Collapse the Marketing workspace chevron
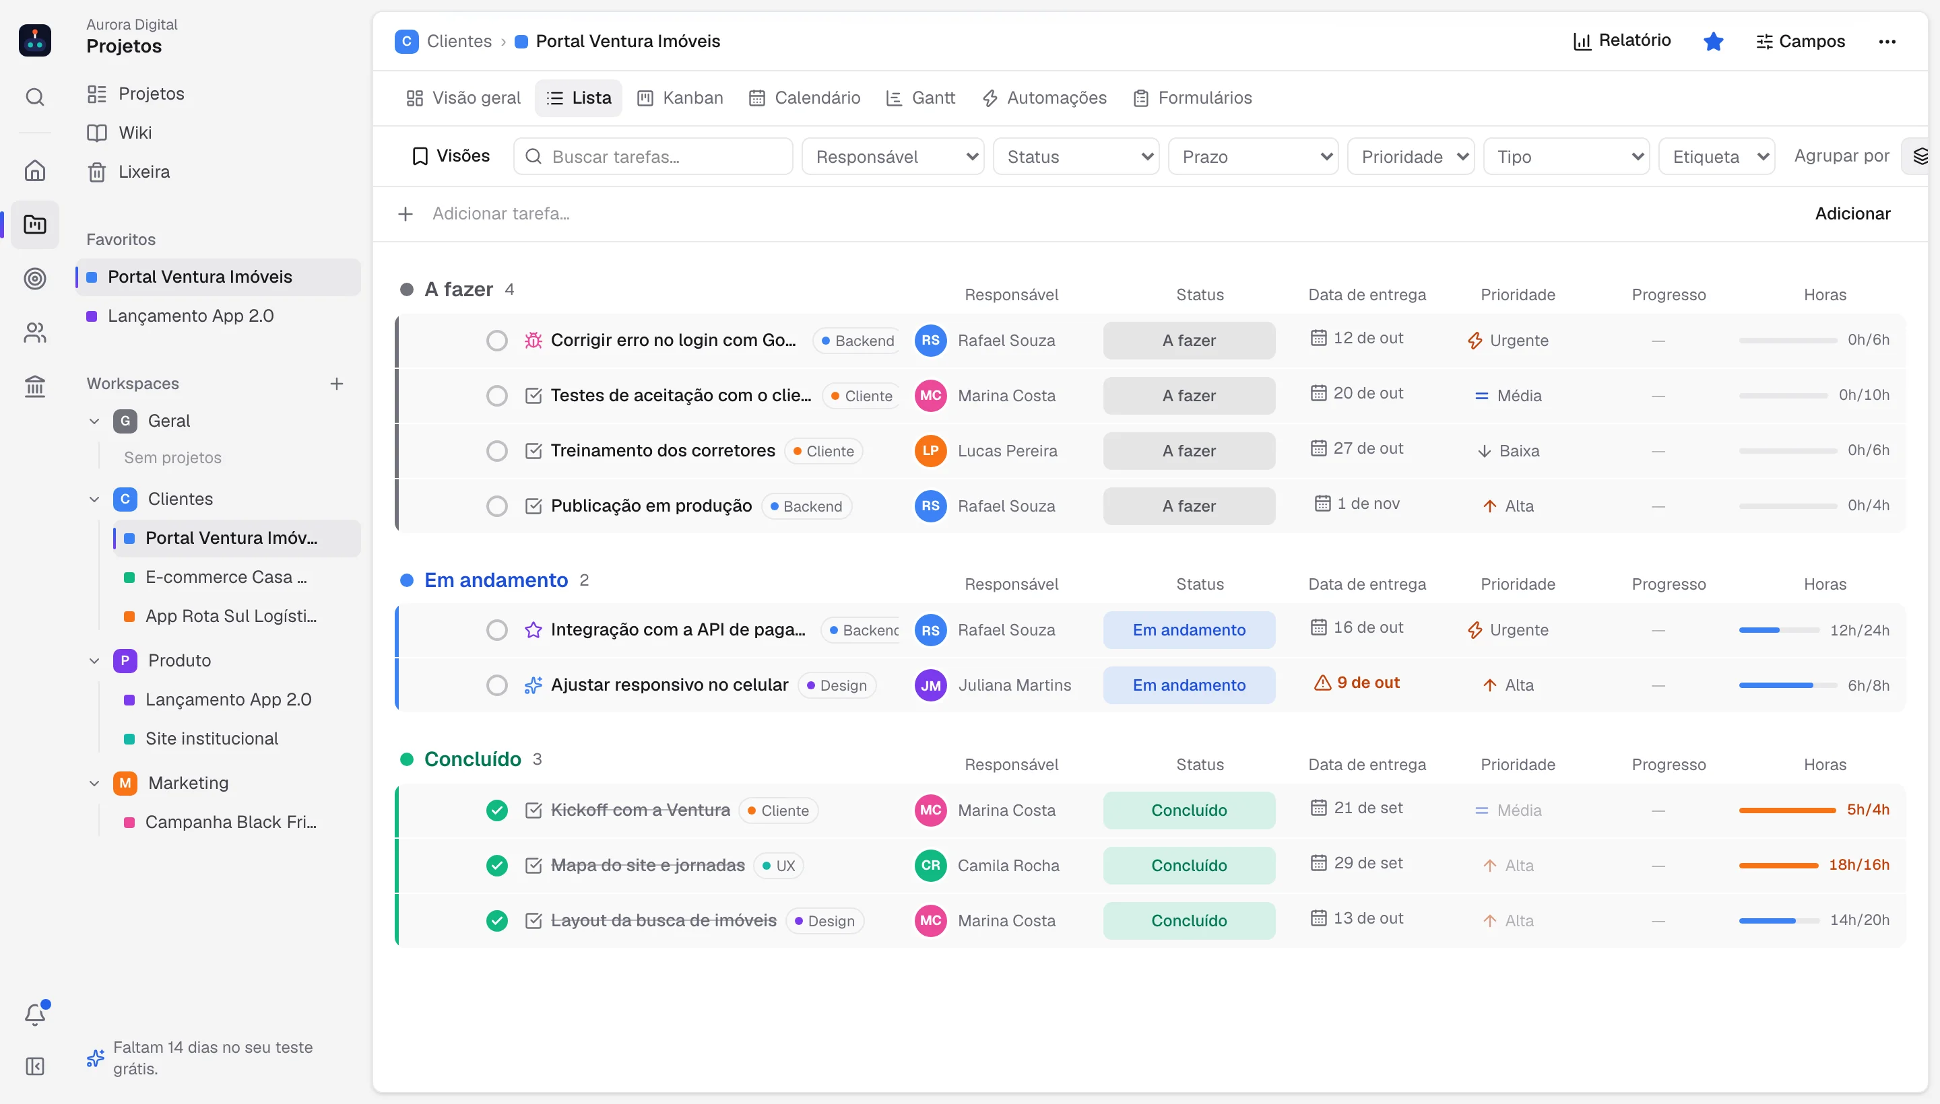1940x1104 pixels. pyautogui.click(x=94, y=784)
